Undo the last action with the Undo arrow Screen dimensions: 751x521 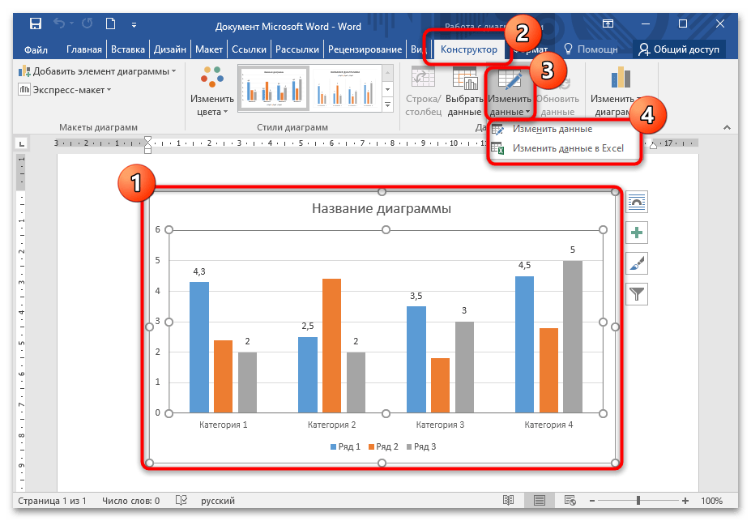click(x=59, y=23)
